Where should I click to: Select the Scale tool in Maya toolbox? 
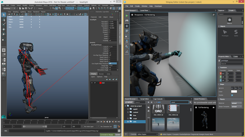pyautogui.click(x=4, y=39)
